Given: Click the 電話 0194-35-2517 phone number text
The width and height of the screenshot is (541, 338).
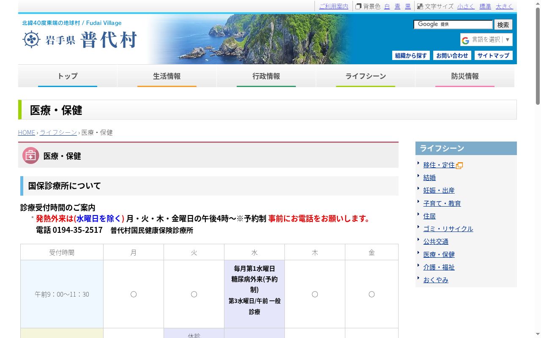Looking at the screenshot, I should 69,230.
